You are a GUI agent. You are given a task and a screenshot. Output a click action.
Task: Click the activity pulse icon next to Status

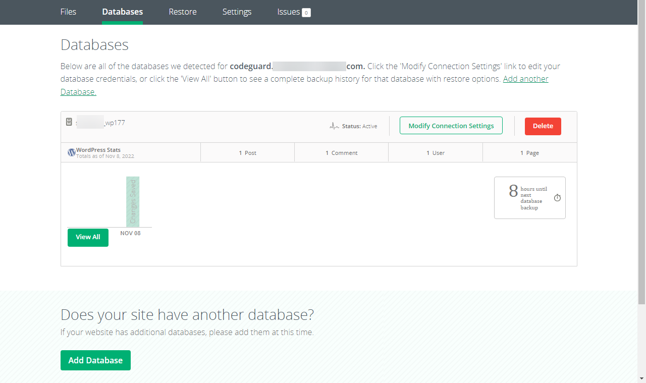click(334, 126)
